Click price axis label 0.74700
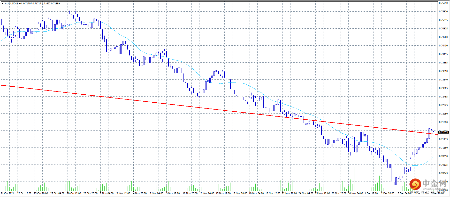450x197 pixels. pos(444,37)
